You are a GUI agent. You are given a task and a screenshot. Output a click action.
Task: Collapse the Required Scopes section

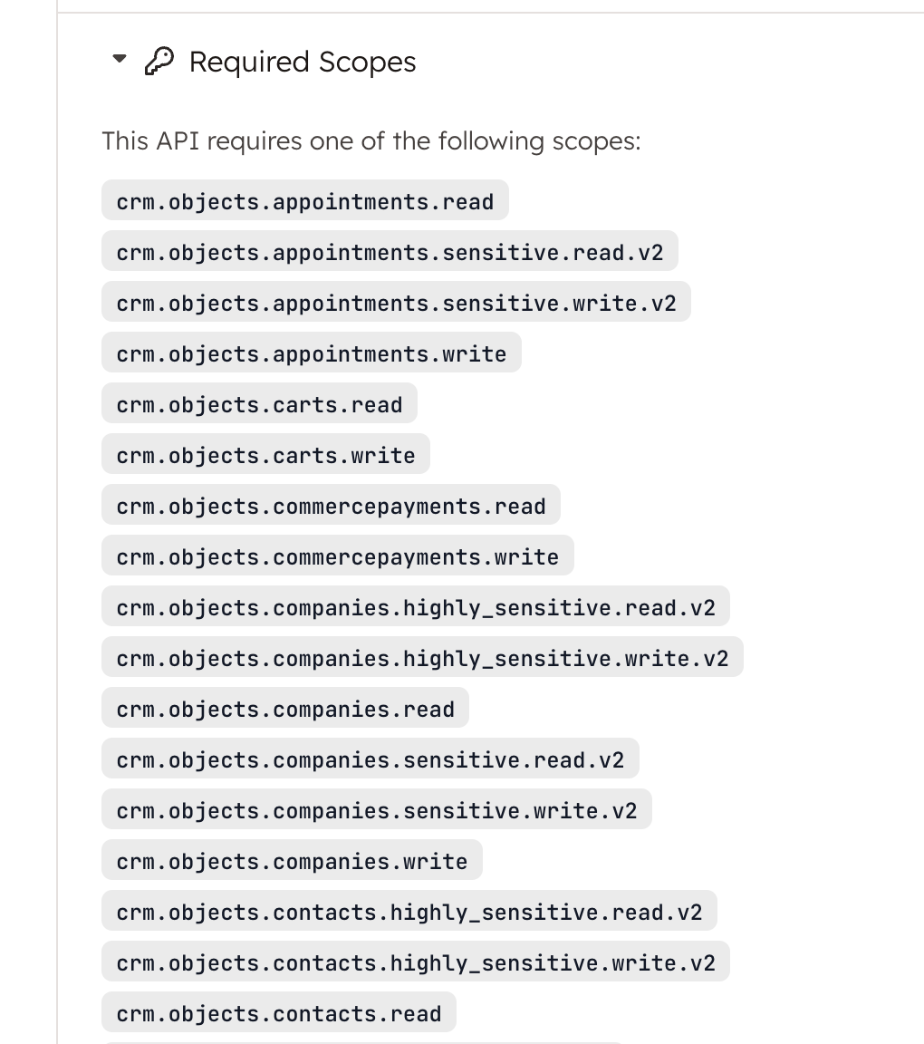(118, 58)
